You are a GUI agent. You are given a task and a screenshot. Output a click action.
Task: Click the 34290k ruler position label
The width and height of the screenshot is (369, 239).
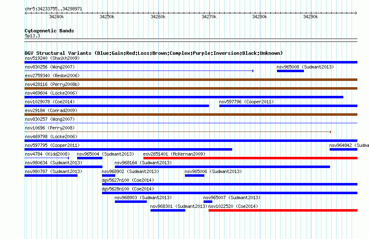311,17
